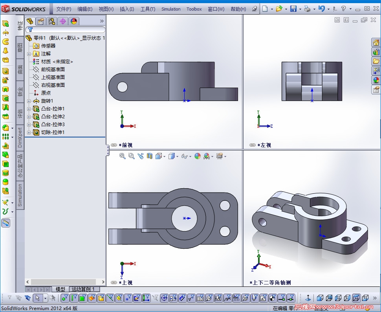The width and height of the screenshot is (381, 312).
Task: Click the Normal To view arrow icon
Action: pos(308,297)
